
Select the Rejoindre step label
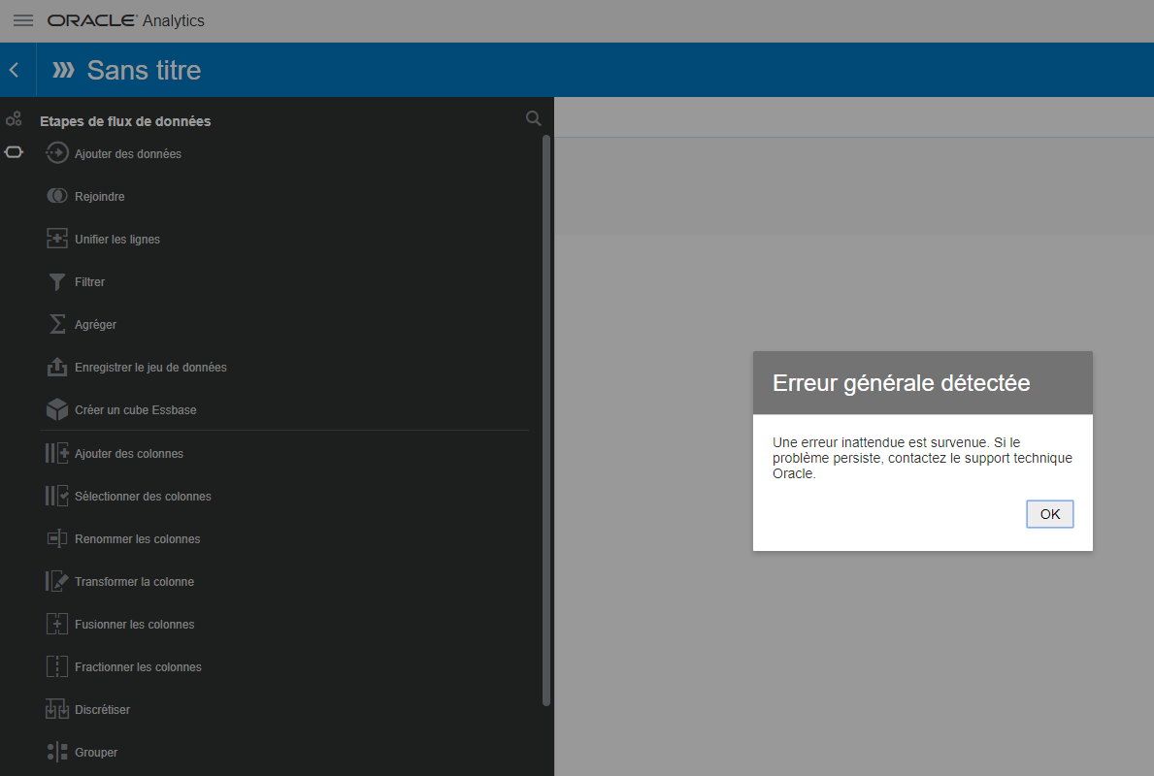tap(100, 196)
